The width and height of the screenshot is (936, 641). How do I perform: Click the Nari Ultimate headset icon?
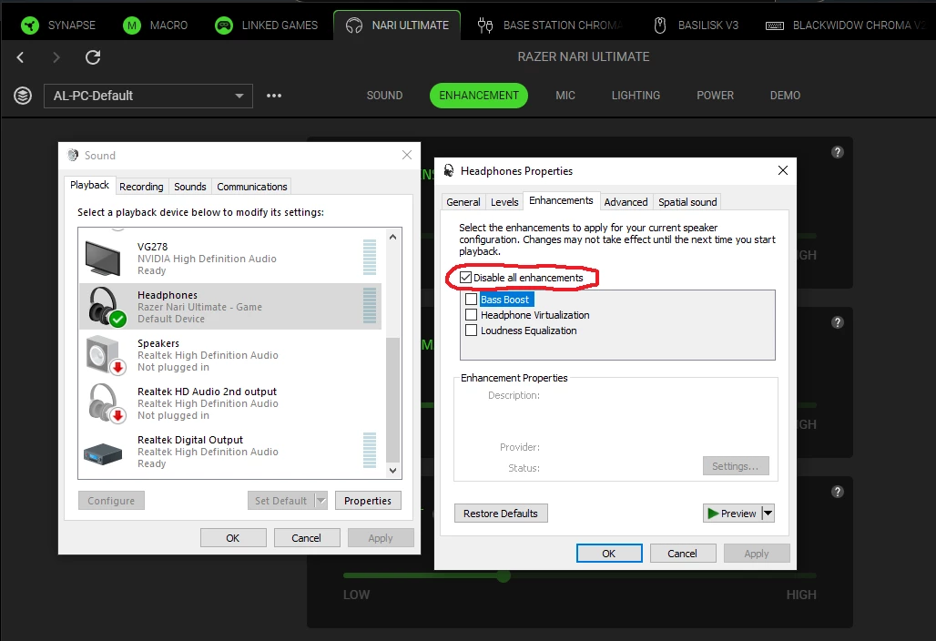coord(354,25)
